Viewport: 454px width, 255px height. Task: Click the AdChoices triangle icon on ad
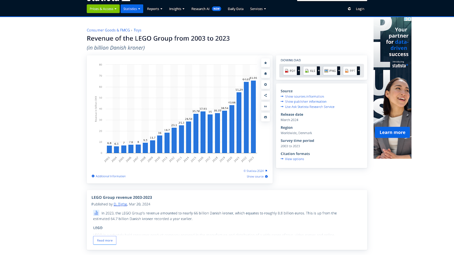(406, 19)
